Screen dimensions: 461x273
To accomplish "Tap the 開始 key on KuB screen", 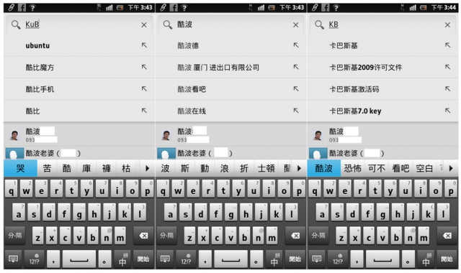I will 143,259.
